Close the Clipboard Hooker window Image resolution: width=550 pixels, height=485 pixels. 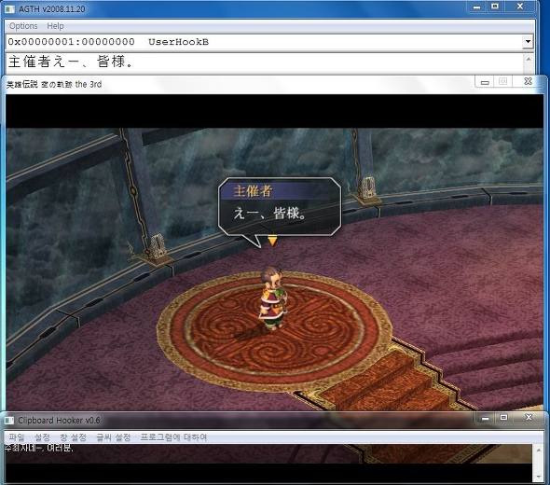[529, 417]
